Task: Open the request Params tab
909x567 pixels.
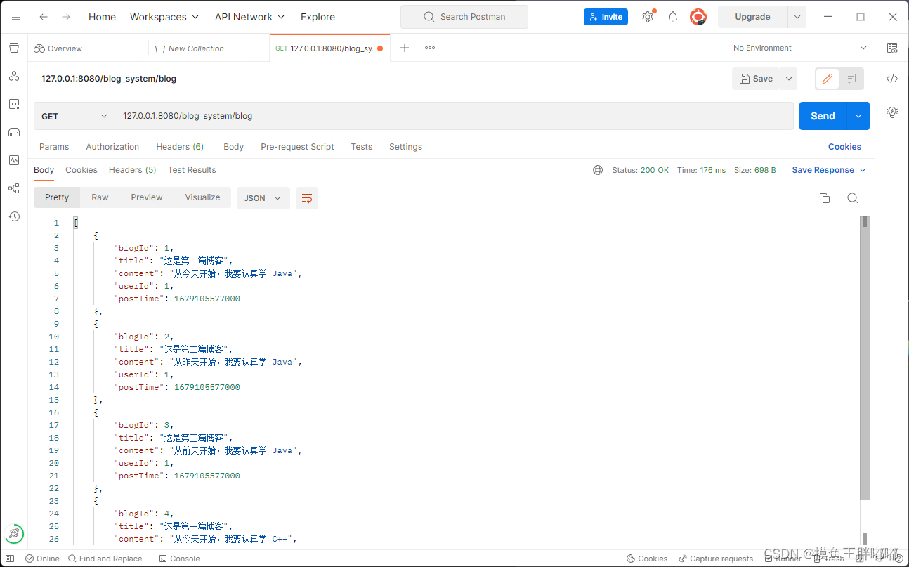Action: coord(54,147)
